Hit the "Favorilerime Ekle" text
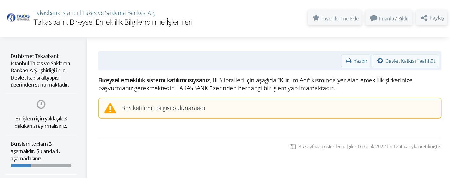The height and width of the screenshot is (178, 450). (340, 18)
